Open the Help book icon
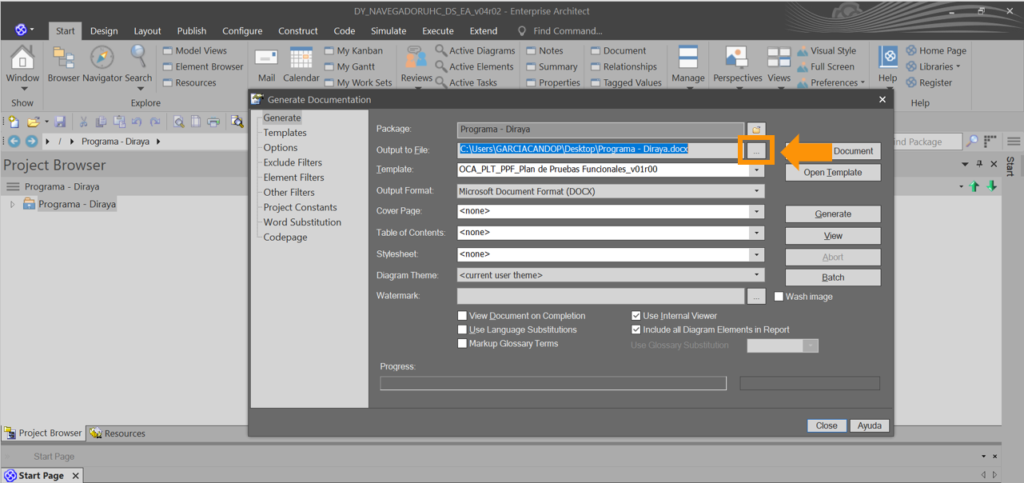This screenshot has width=1024, height=483. pos(887,58)
